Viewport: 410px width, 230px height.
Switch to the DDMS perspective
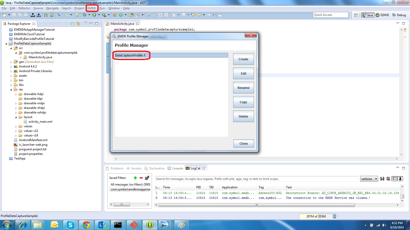click(x=382, y=15)
